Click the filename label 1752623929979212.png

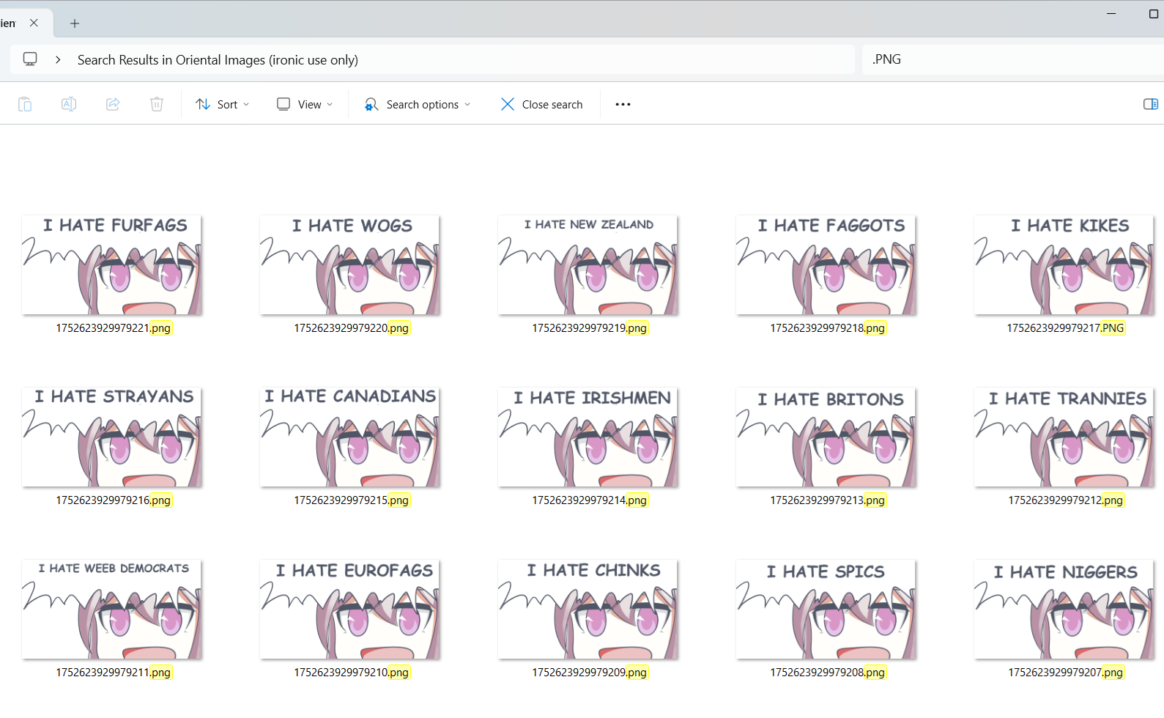pyautogui.click(x=1066, y=500)
